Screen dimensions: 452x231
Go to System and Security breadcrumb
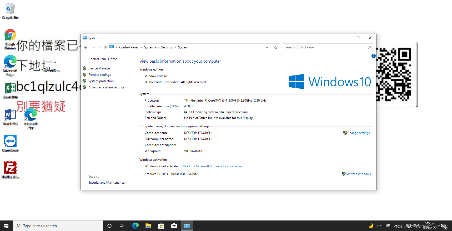pos(158,47)
